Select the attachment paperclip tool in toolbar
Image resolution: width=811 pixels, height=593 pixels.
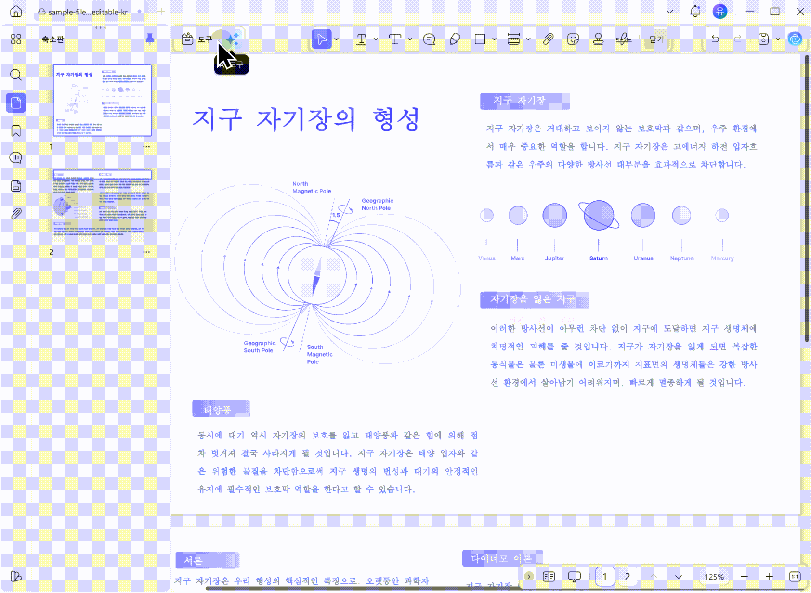coord(548,39)
